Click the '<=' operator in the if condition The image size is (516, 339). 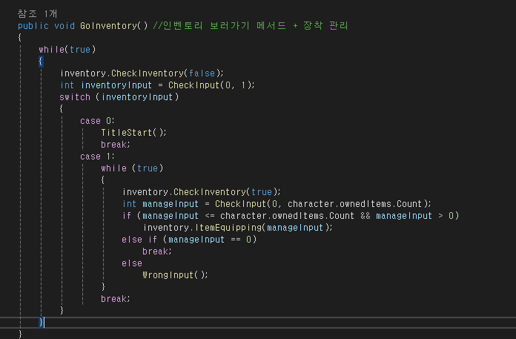tap(210, 216)
